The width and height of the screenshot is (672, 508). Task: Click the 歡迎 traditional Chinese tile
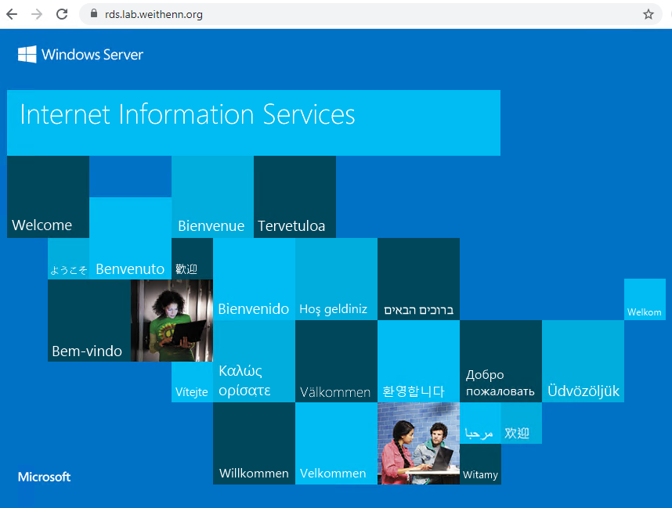192,259
